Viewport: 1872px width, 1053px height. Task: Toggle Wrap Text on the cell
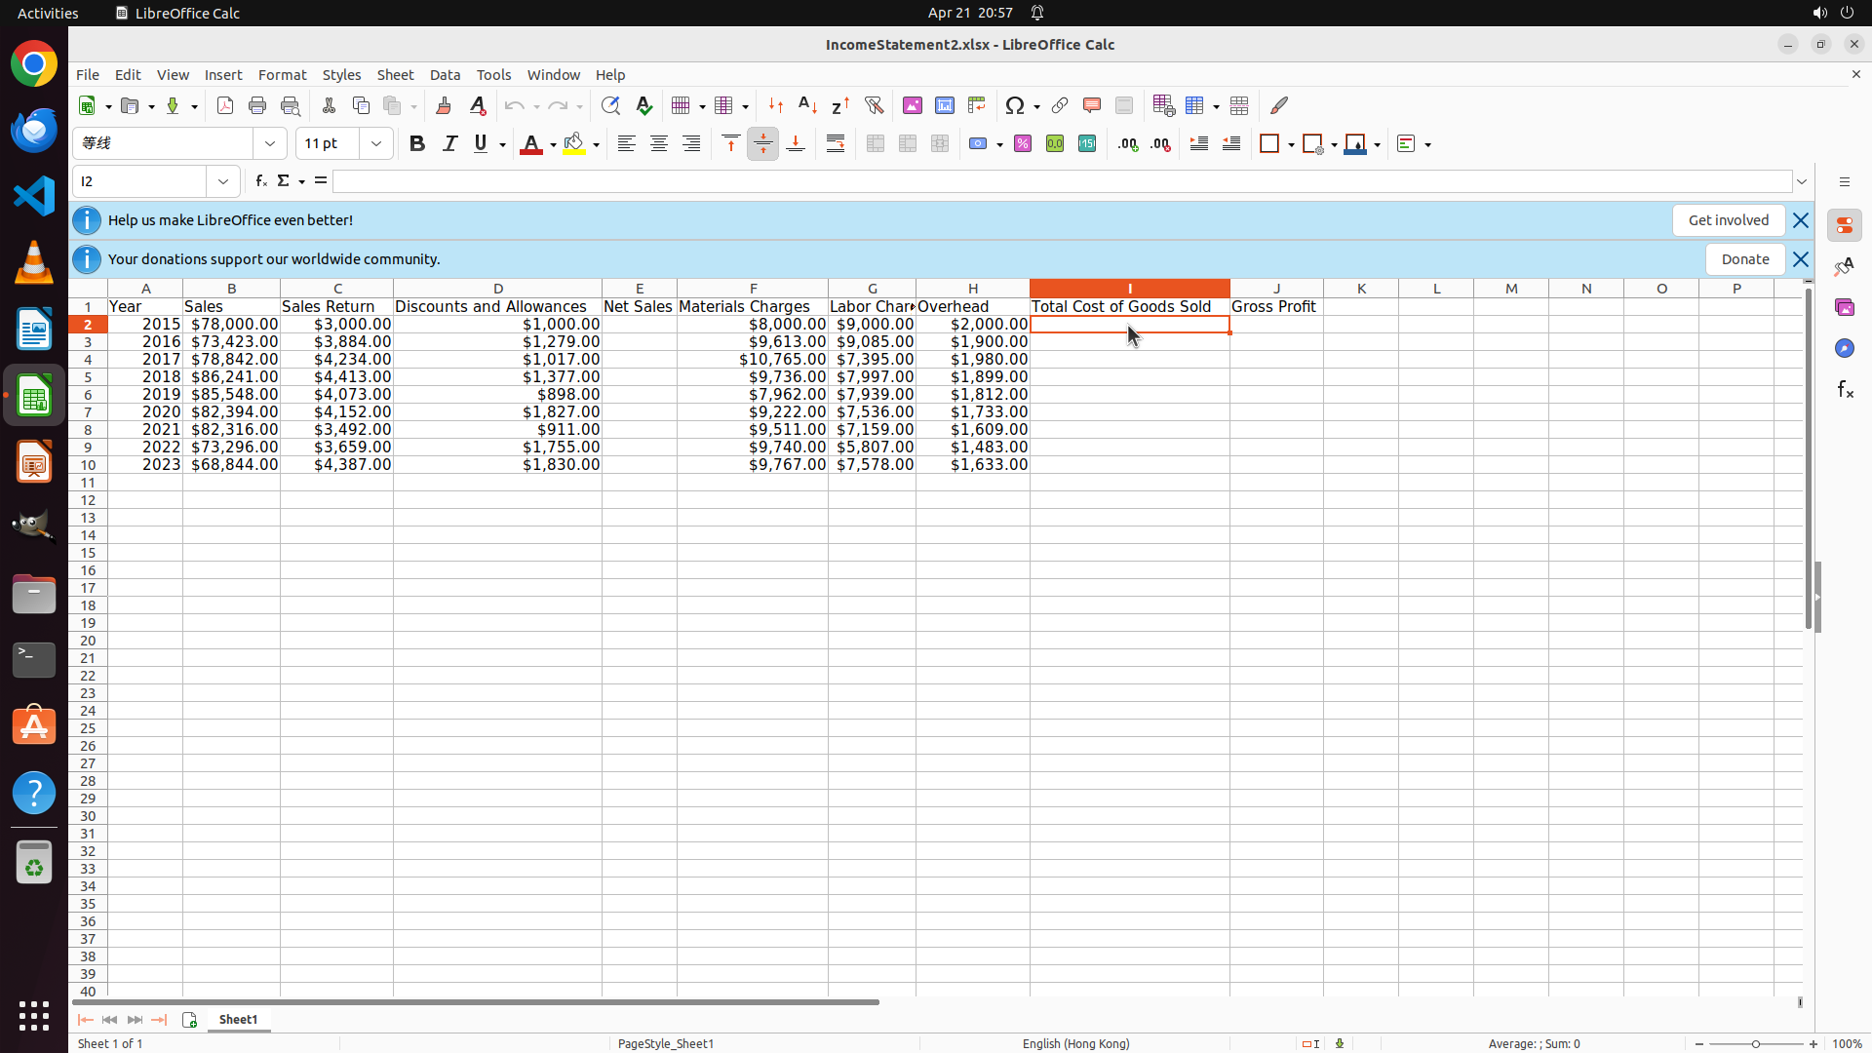(x=836, y=144)
